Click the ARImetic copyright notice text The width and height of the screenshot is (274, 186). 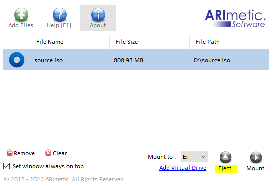pyautogui.click(x=65, y=179)
